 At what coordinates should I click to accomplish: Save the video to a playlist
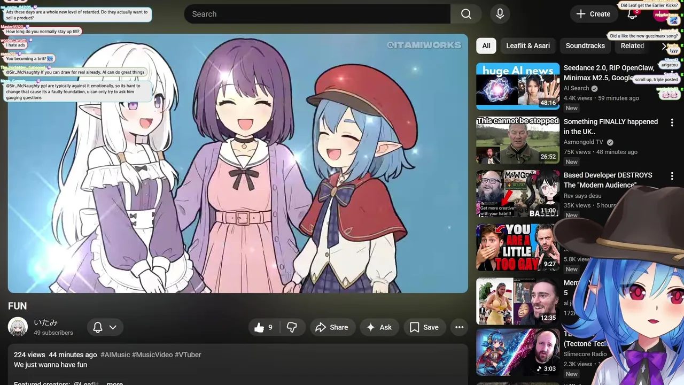(424, 327)
